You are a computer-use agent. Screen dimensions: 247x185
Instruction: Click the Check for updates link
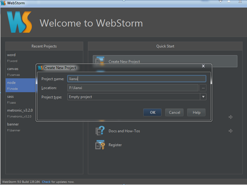coord(46,182)
